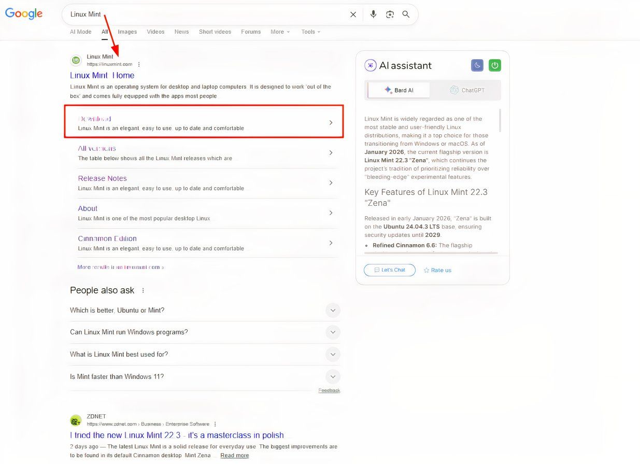Open the three-dot menu beside linuxmint.com result

tap(138, 64)
